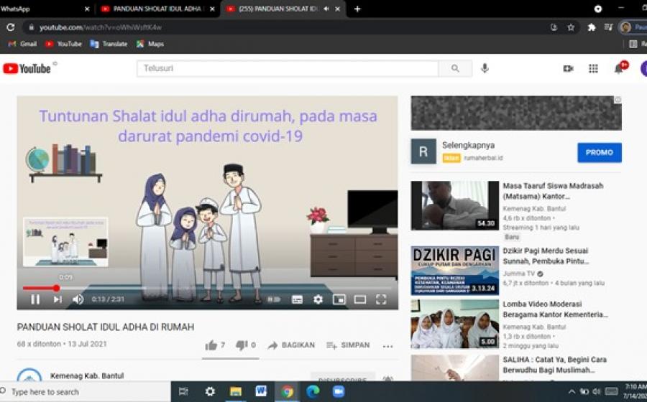Open video player settings gear
The width and height of the screenshot is (647, 402).
point(318,299)
